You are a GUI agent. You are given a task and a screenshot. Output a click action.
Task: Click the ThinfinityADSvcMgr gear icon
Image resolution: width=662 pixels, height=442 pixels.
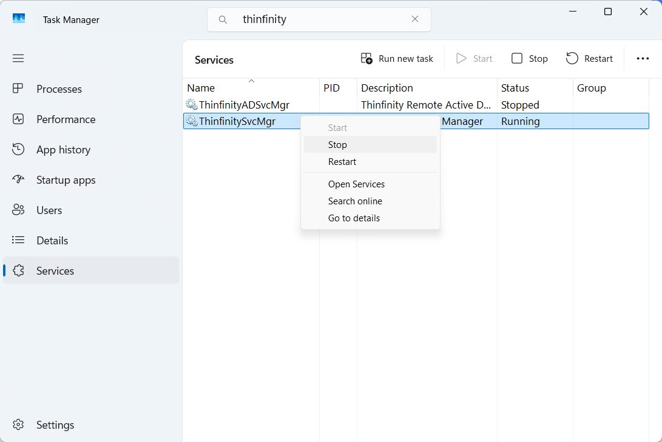coord(192,104)
